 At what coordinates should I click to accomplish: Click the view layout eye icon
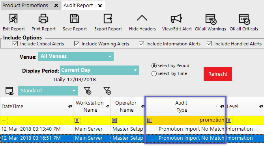[9, 91]
